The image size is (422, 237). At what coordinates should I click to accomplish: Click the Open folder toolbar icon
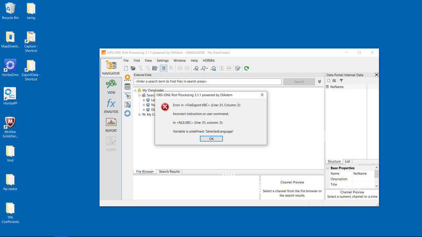[133, 68]
